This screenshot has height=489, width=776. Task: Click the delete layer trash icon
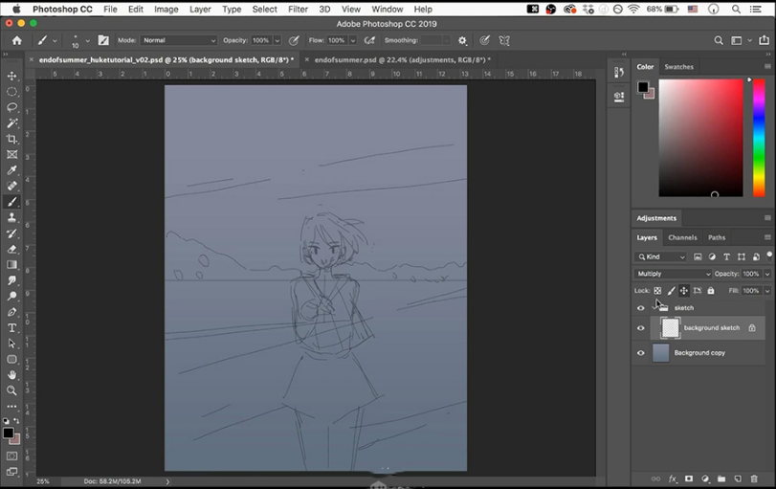(754, 478)
